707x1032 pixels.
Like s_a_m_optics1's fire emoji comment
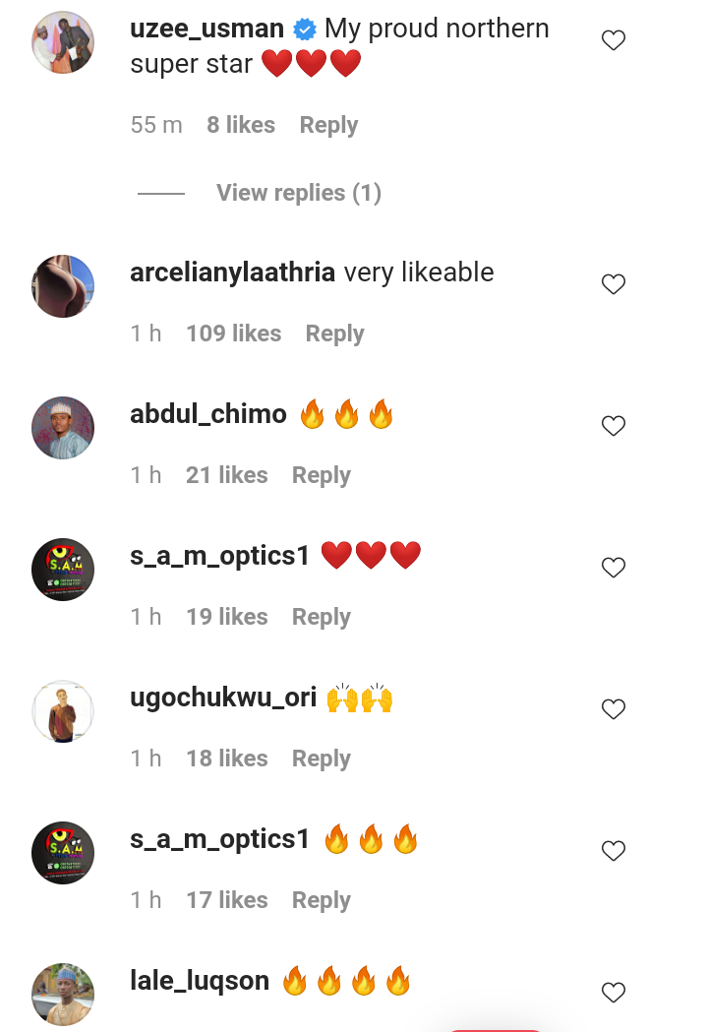[x=613, y=850]
